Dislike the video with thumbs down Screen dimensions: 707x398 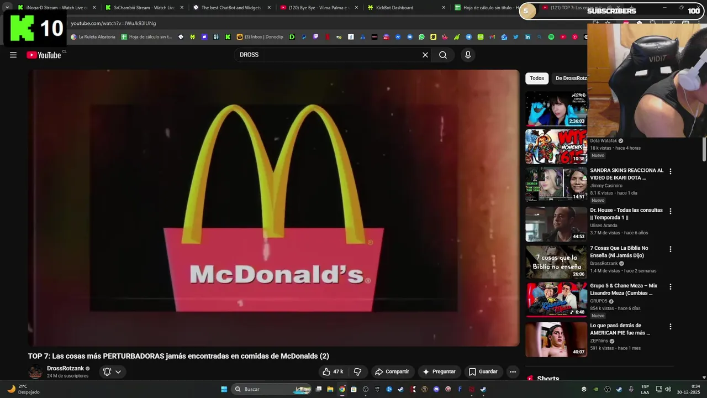pos(357,371)
